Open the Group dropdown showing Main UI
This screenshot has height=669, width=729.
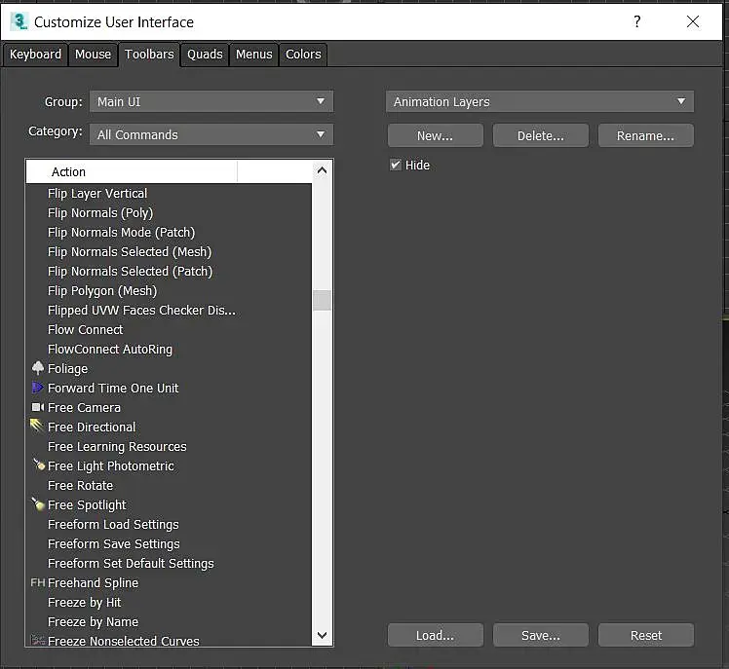(211, 101)
